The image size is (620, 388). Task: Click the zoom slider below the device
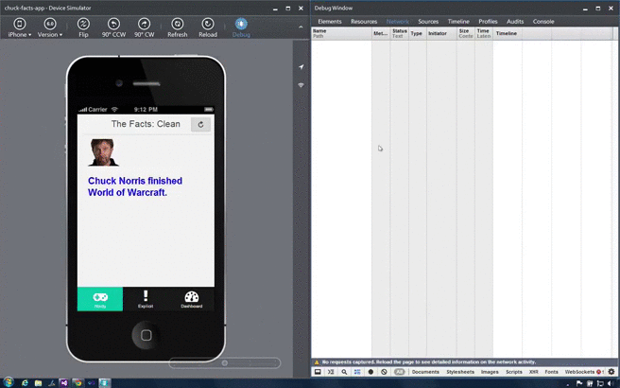pyautogui.click(x=225, y=362)
